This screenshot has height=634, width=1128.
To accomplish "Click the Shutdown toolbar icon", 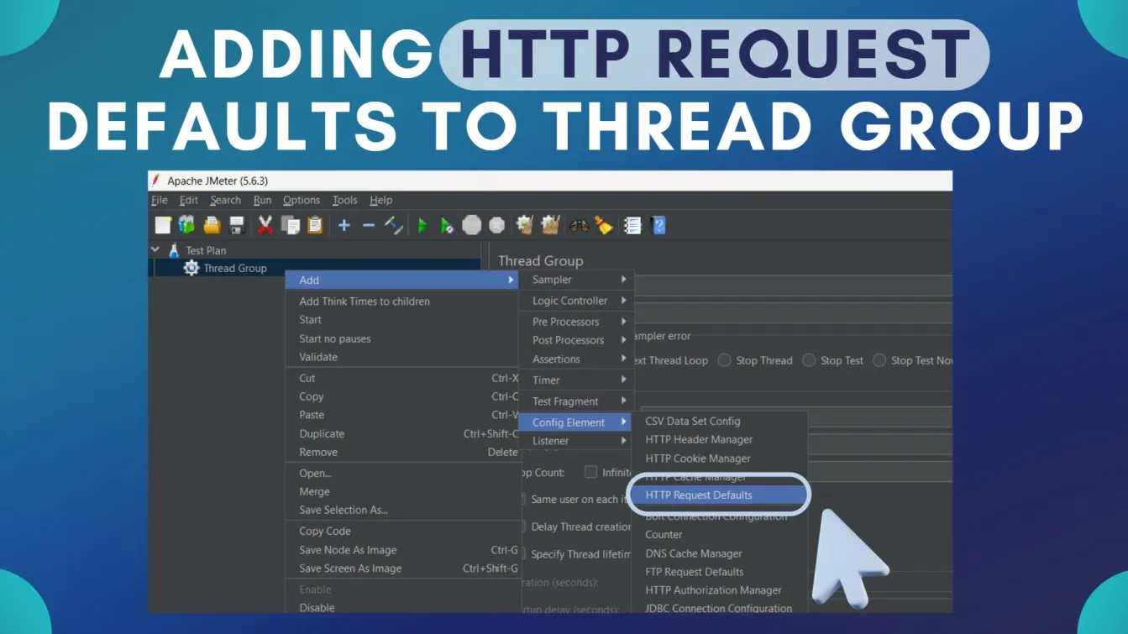I will (497, 225).
